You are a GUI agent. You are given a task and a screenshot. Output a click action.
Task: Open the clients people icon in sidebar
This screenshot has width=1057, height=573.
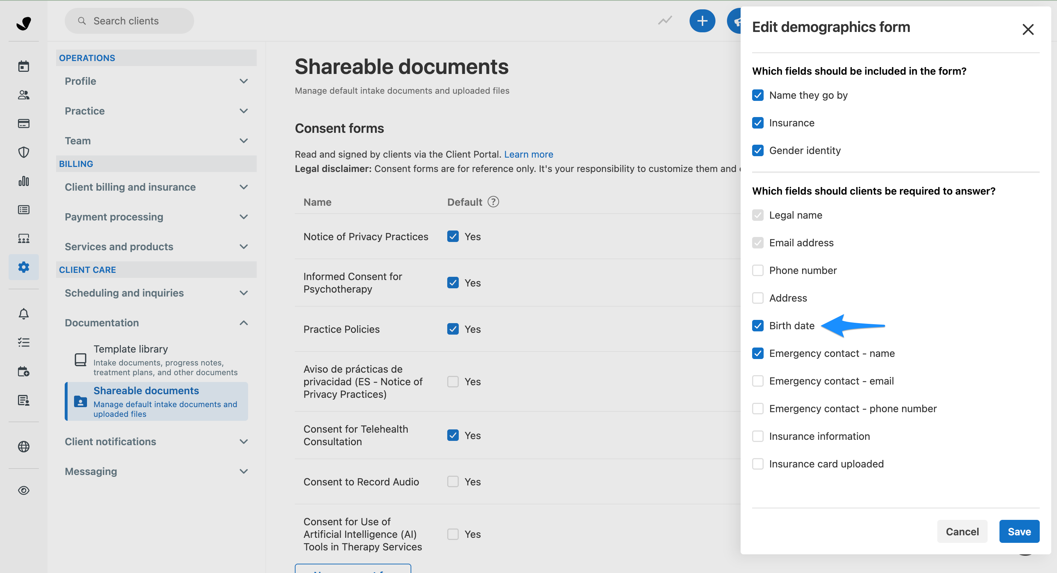(24, 95)
